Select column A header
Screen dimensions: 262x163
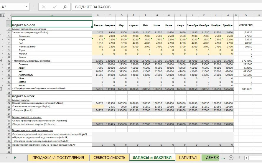[x=52, y=15]
